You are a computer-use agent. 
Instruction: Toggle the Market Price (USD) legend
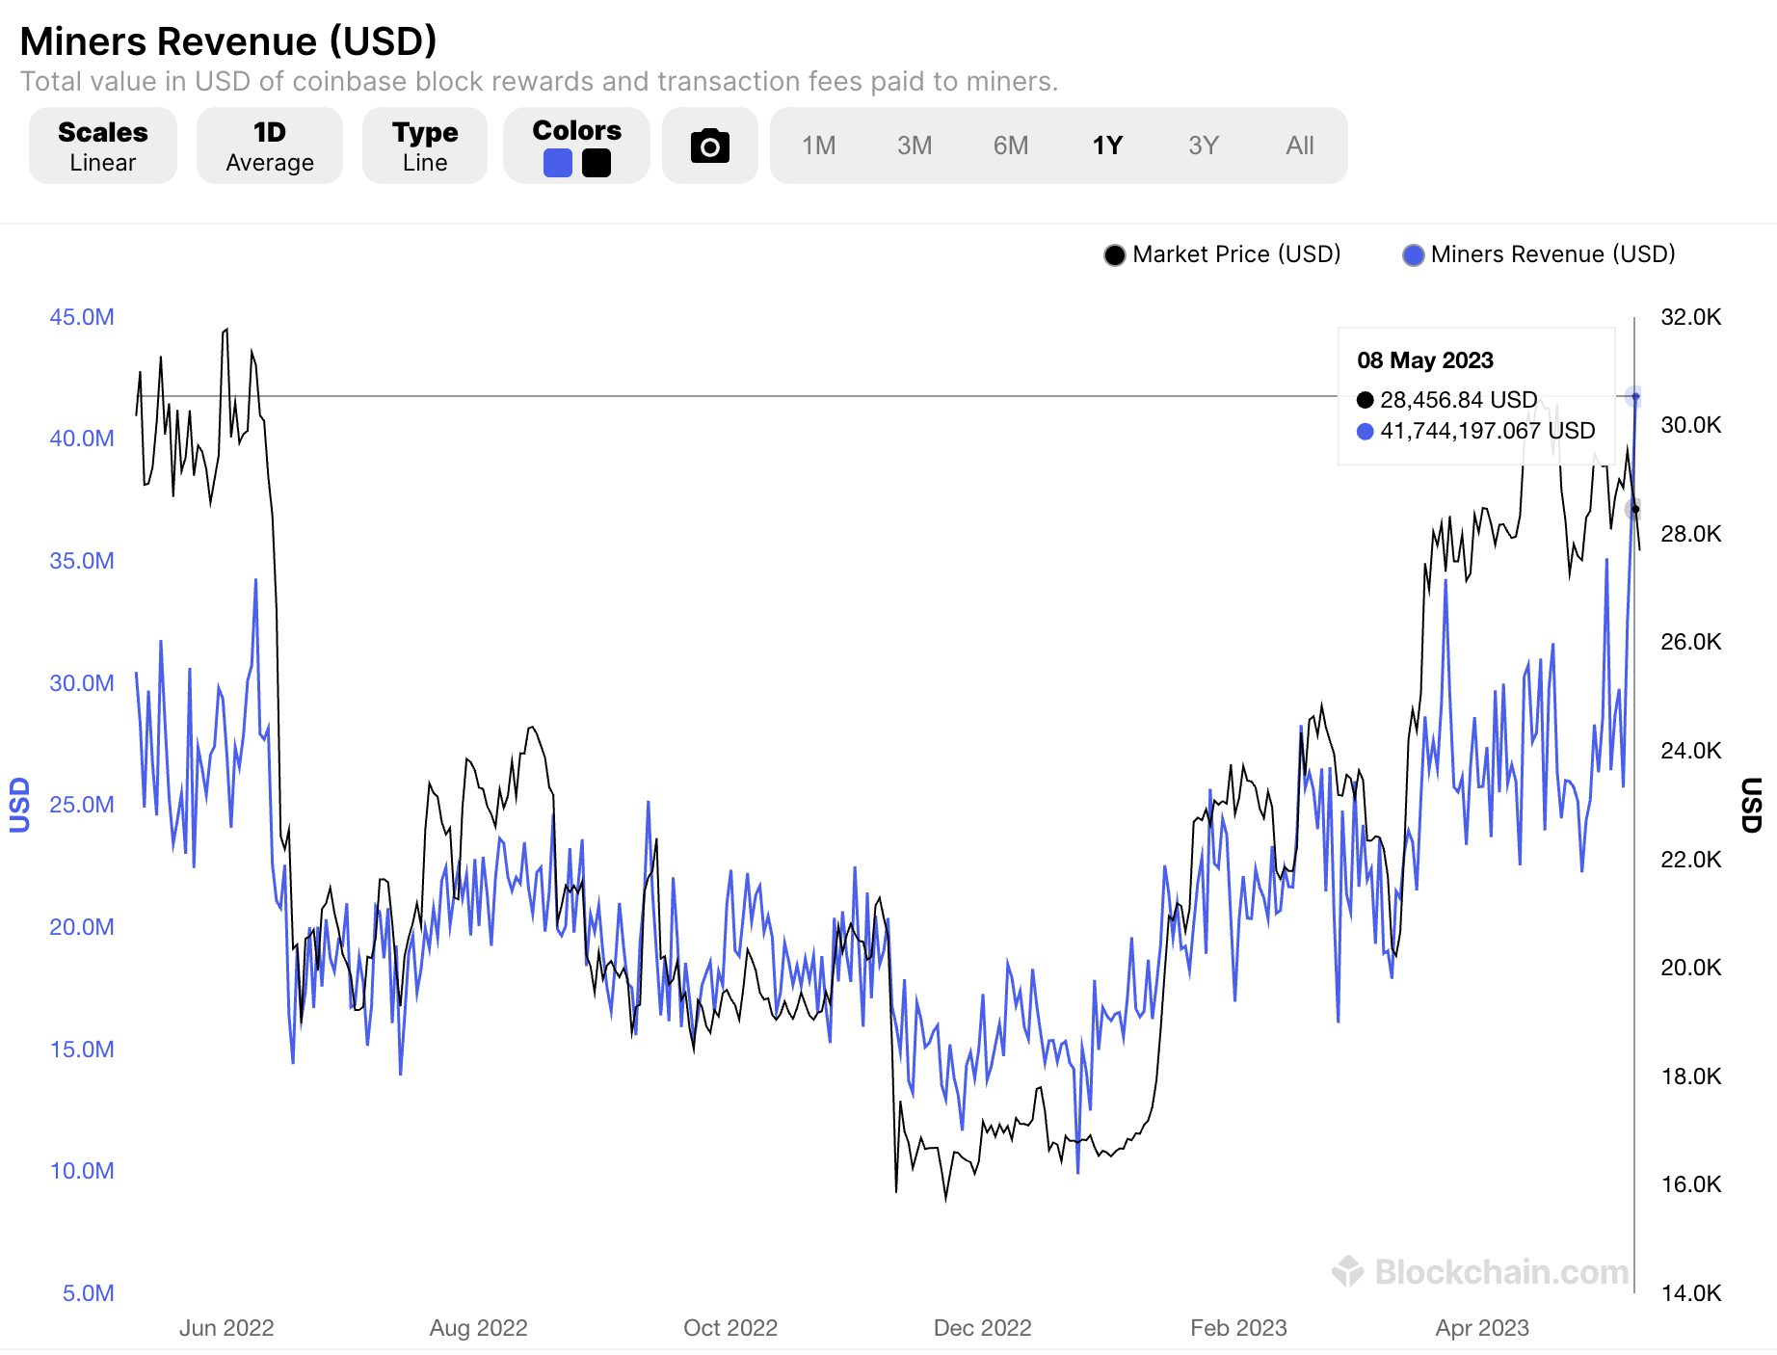pos(1222,254)
